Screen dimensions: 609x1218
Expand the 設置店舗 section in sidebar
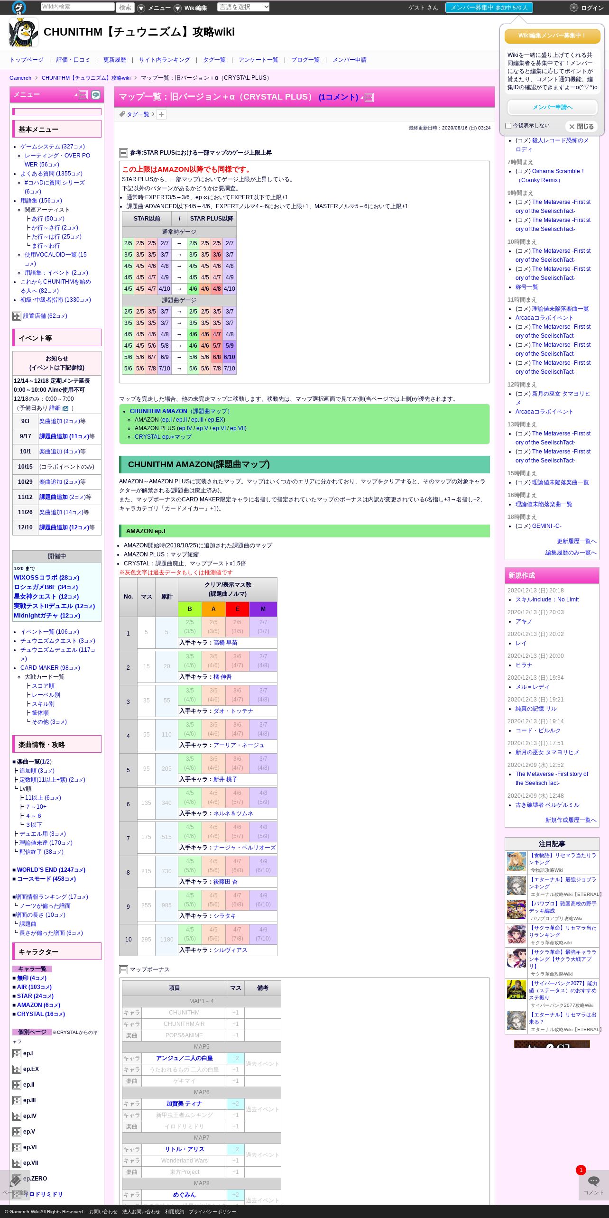17,316
